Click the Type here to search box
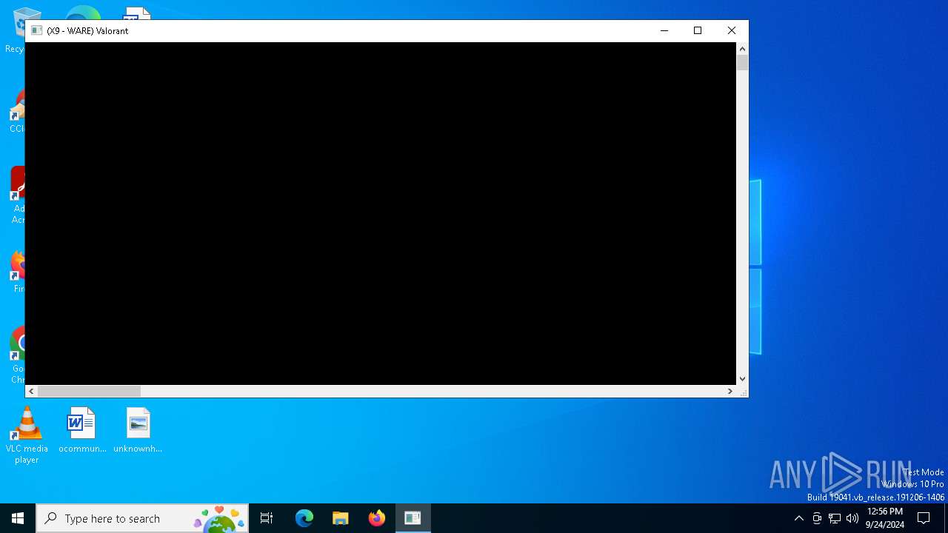The height and width of the screenshot is (533, 948). click(142, 518)
